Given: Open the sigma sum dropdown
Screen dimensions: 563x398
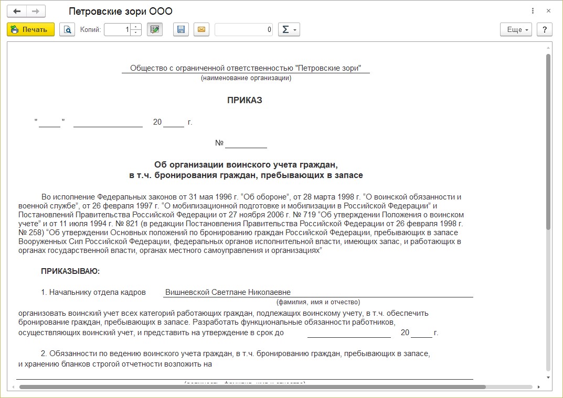Looking at the screenshot, I should (289, 29).
